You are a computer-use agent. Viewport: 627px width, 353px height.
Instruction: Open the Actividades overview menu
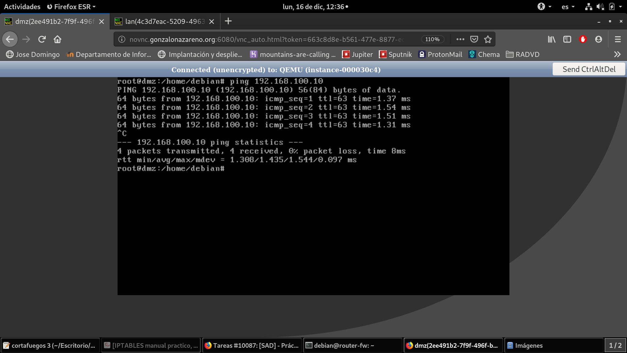pos(22,7)
